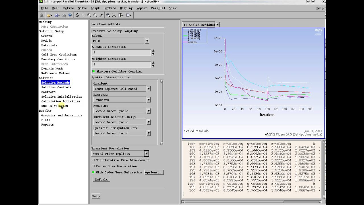Select Reference Values
The width and height of the screenshot is (364, 205).
[55, 73]
